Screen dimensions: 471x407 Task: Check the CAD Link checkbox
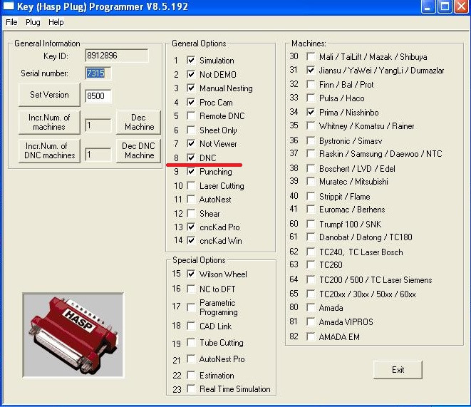click(191, 326)
